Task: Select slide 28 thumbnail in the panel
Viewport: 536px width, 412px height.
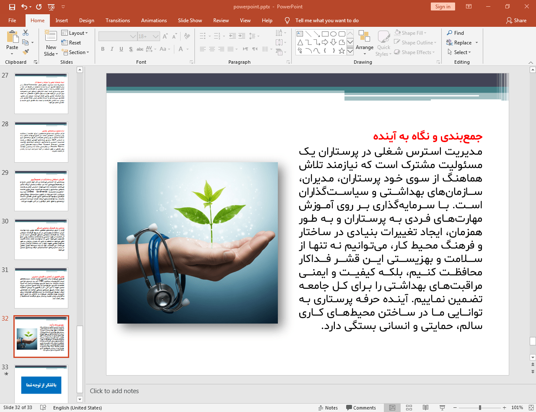Action: click(x=41, y=142)
